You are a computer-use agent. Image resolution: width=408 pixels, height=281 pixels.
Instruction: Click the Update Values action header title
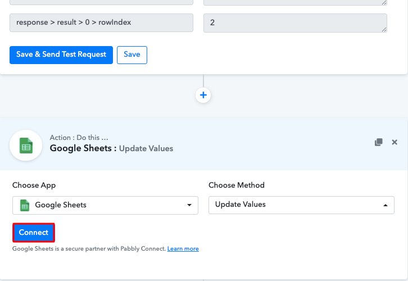111,148
